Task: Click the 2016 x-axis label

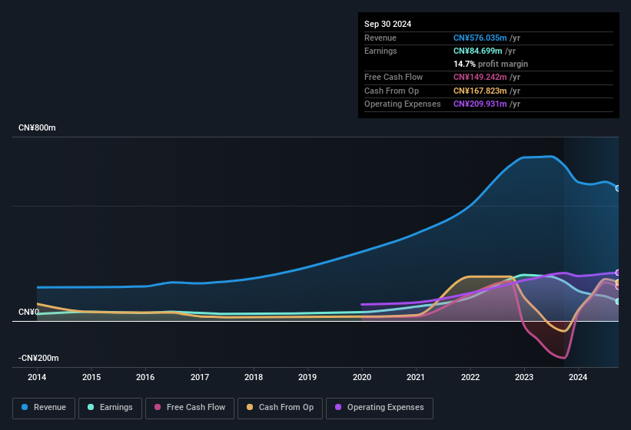Action: [145, 377]
